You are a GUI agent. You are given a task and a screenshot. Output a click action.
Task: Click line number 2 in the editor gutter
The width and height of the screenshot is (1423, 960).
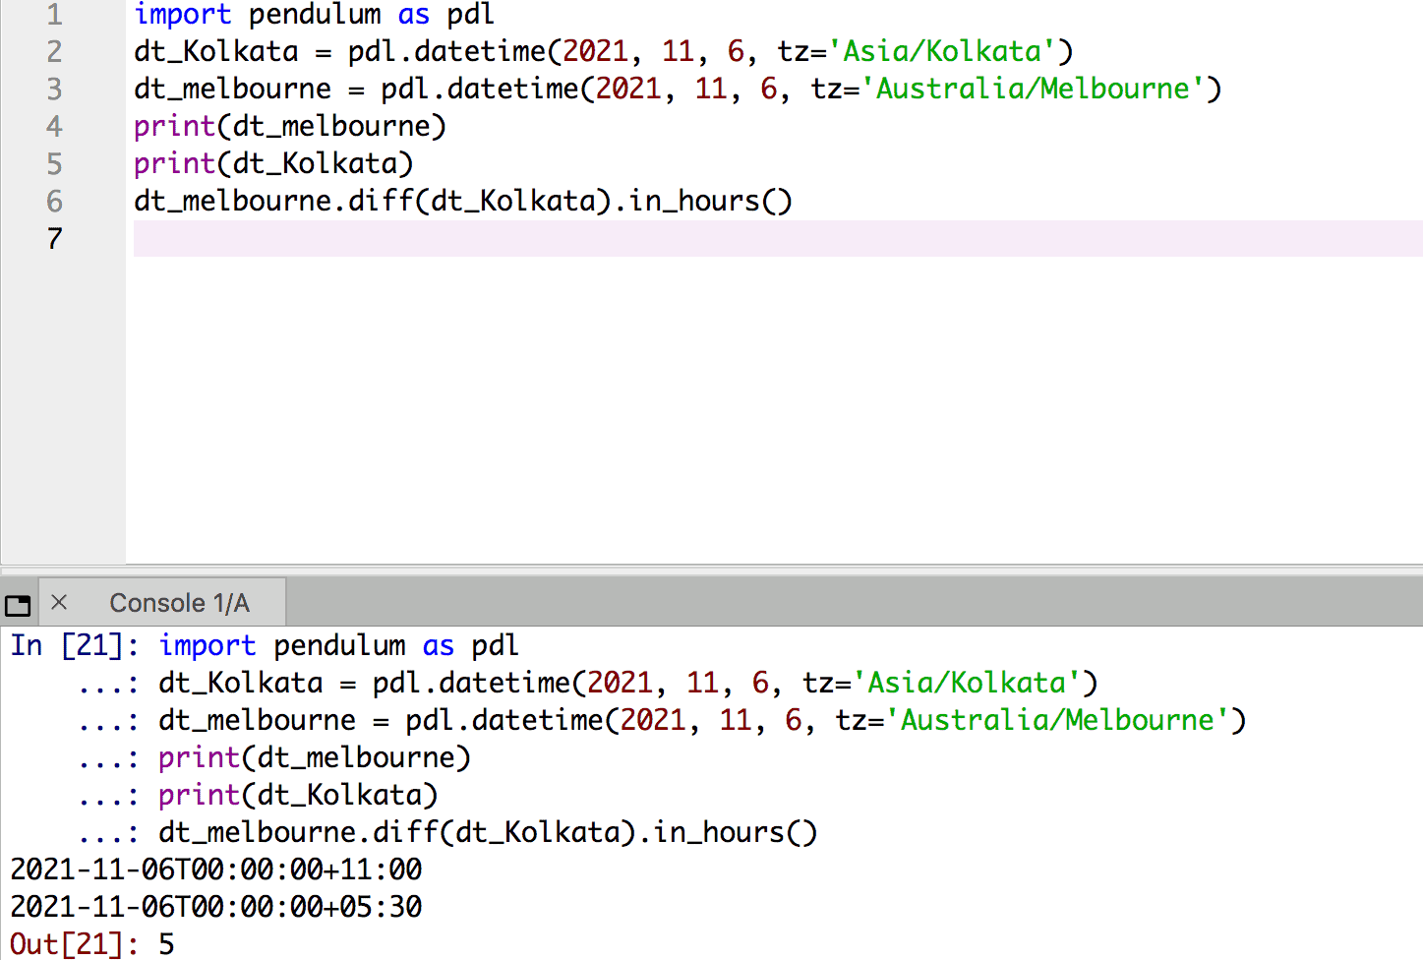(x=55, y=51)
